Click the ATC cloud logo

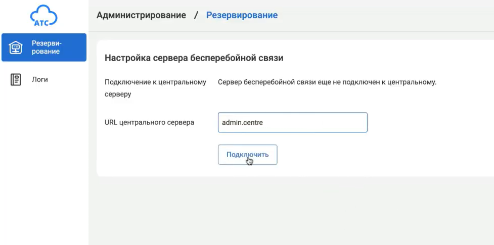coord(43,15)
